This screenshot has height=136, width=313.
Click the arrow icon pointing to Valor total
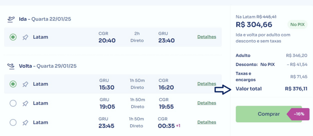[x=223, y=89]
